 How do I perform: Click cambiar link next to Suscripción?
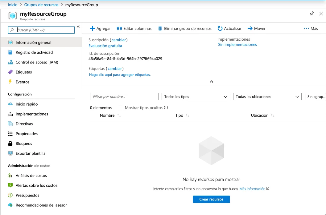click(119, 40)
